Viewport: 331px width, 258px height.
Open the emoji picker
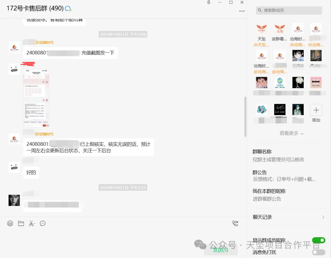pos(10,223)
